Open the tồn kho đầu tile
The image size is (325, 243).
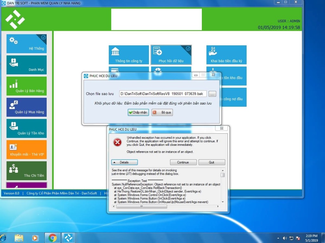[234, 76]
